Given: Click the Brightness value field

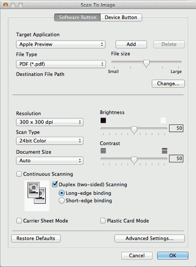Looking at the screenshot, I should coord(176,128).
